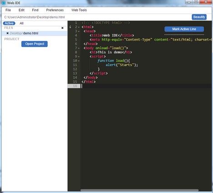Open the File menu

tap(8, 10)
